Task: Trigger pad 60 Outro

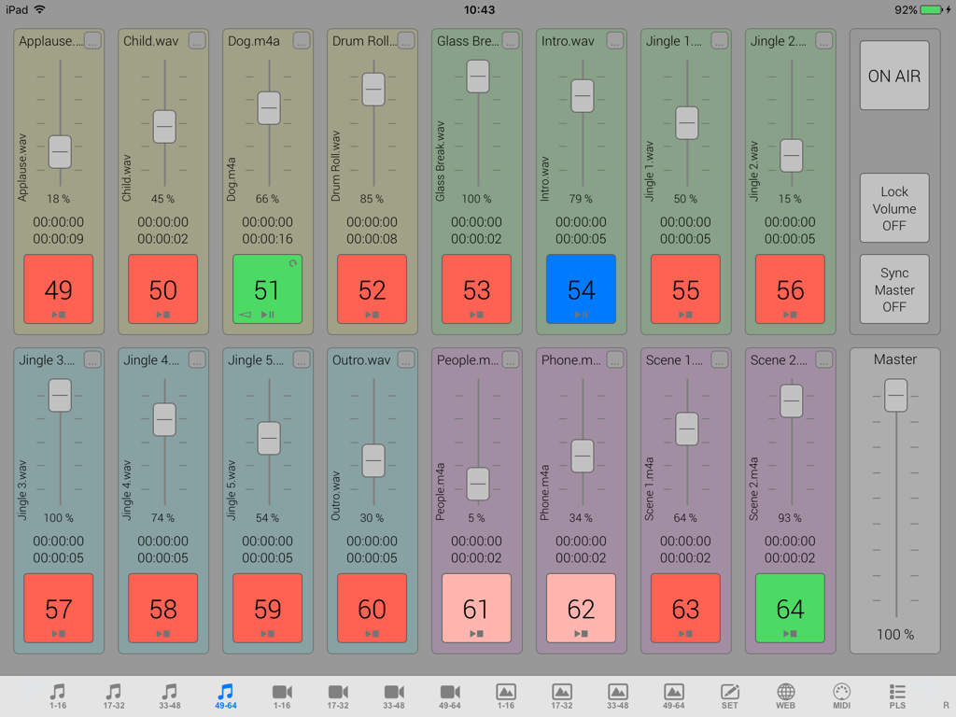Action: [372, 608]
